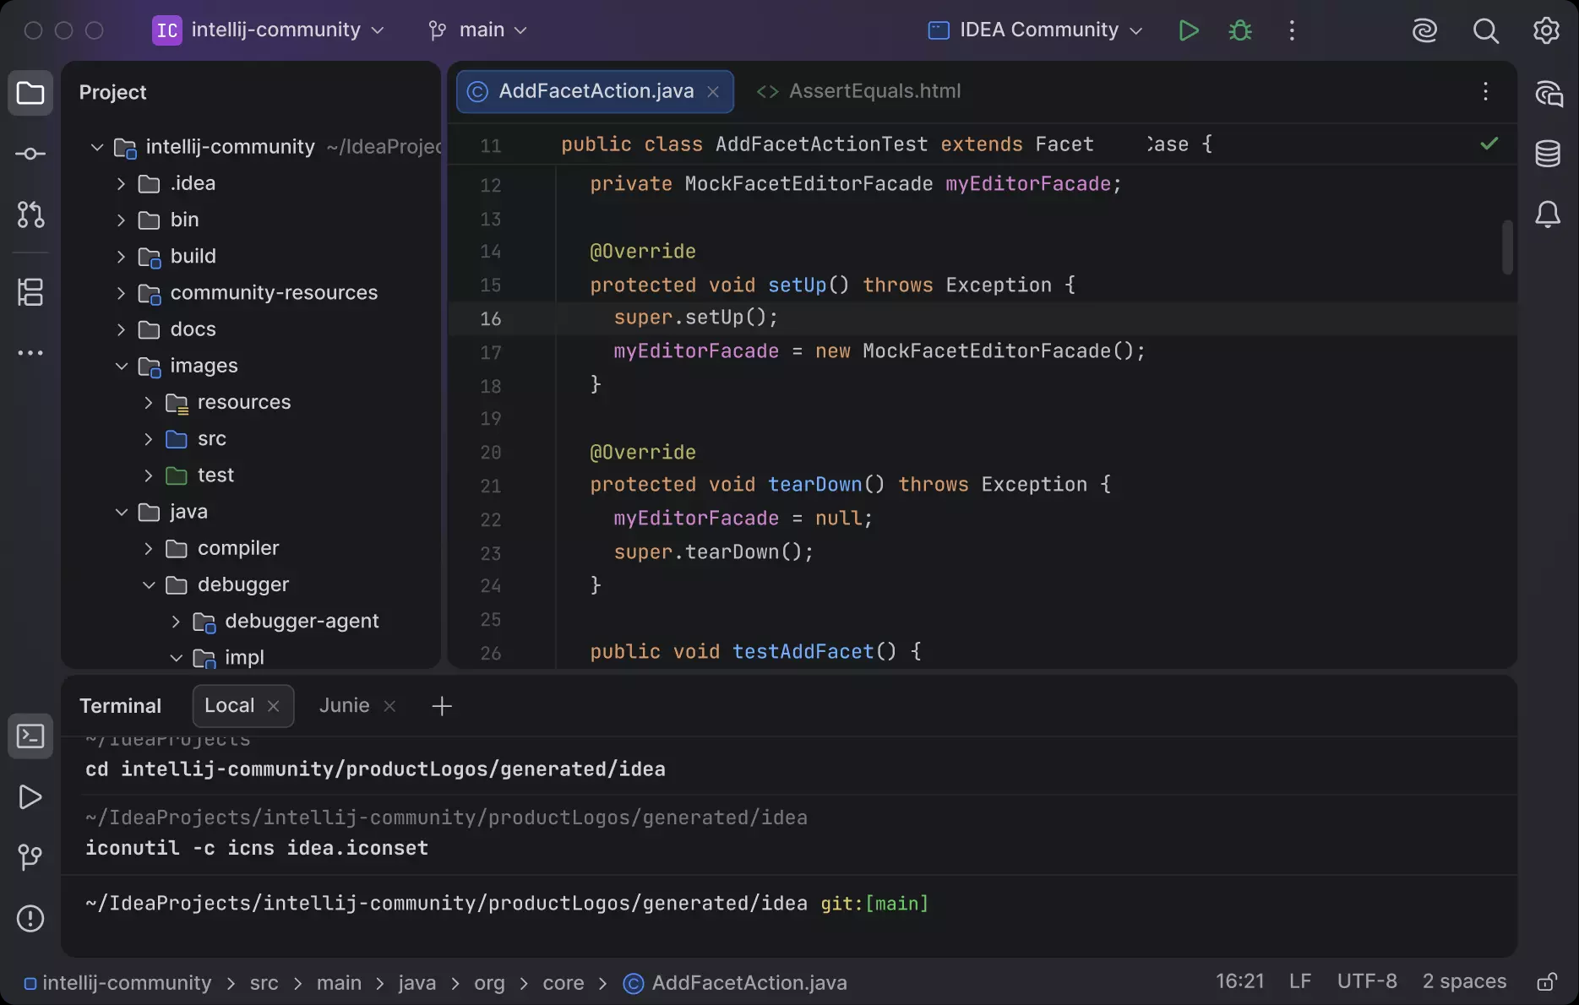The width and height of the screenshot is (1579, 1005).
Task: Switch to the AssertEquals.html tab
Action: [874, 91]
